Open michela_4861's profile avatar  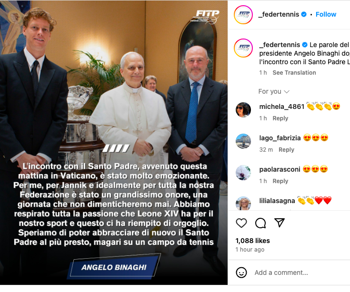click(243, 110)
